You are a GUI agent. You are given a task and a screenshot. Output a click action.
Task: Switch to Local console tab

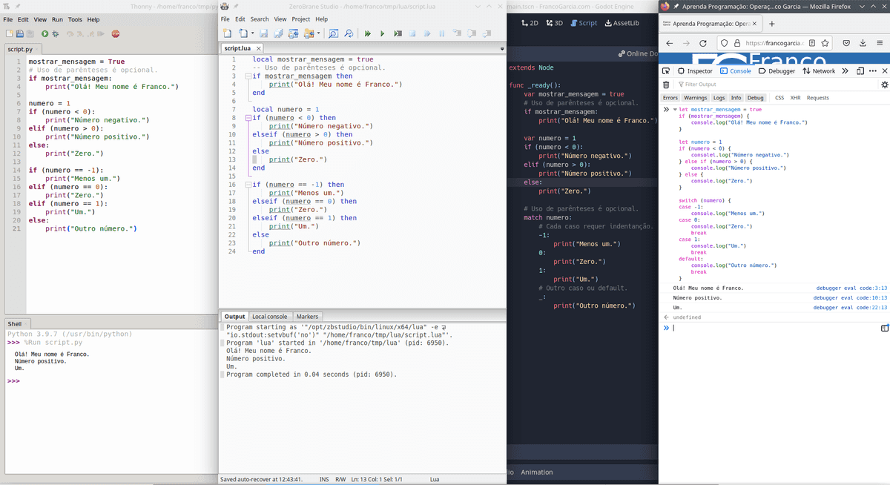271,317
